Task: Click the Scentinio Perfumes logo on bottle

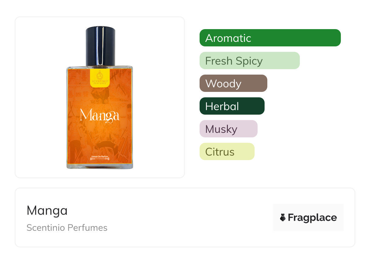Action: pyautogui.click(x=100, y=78)
